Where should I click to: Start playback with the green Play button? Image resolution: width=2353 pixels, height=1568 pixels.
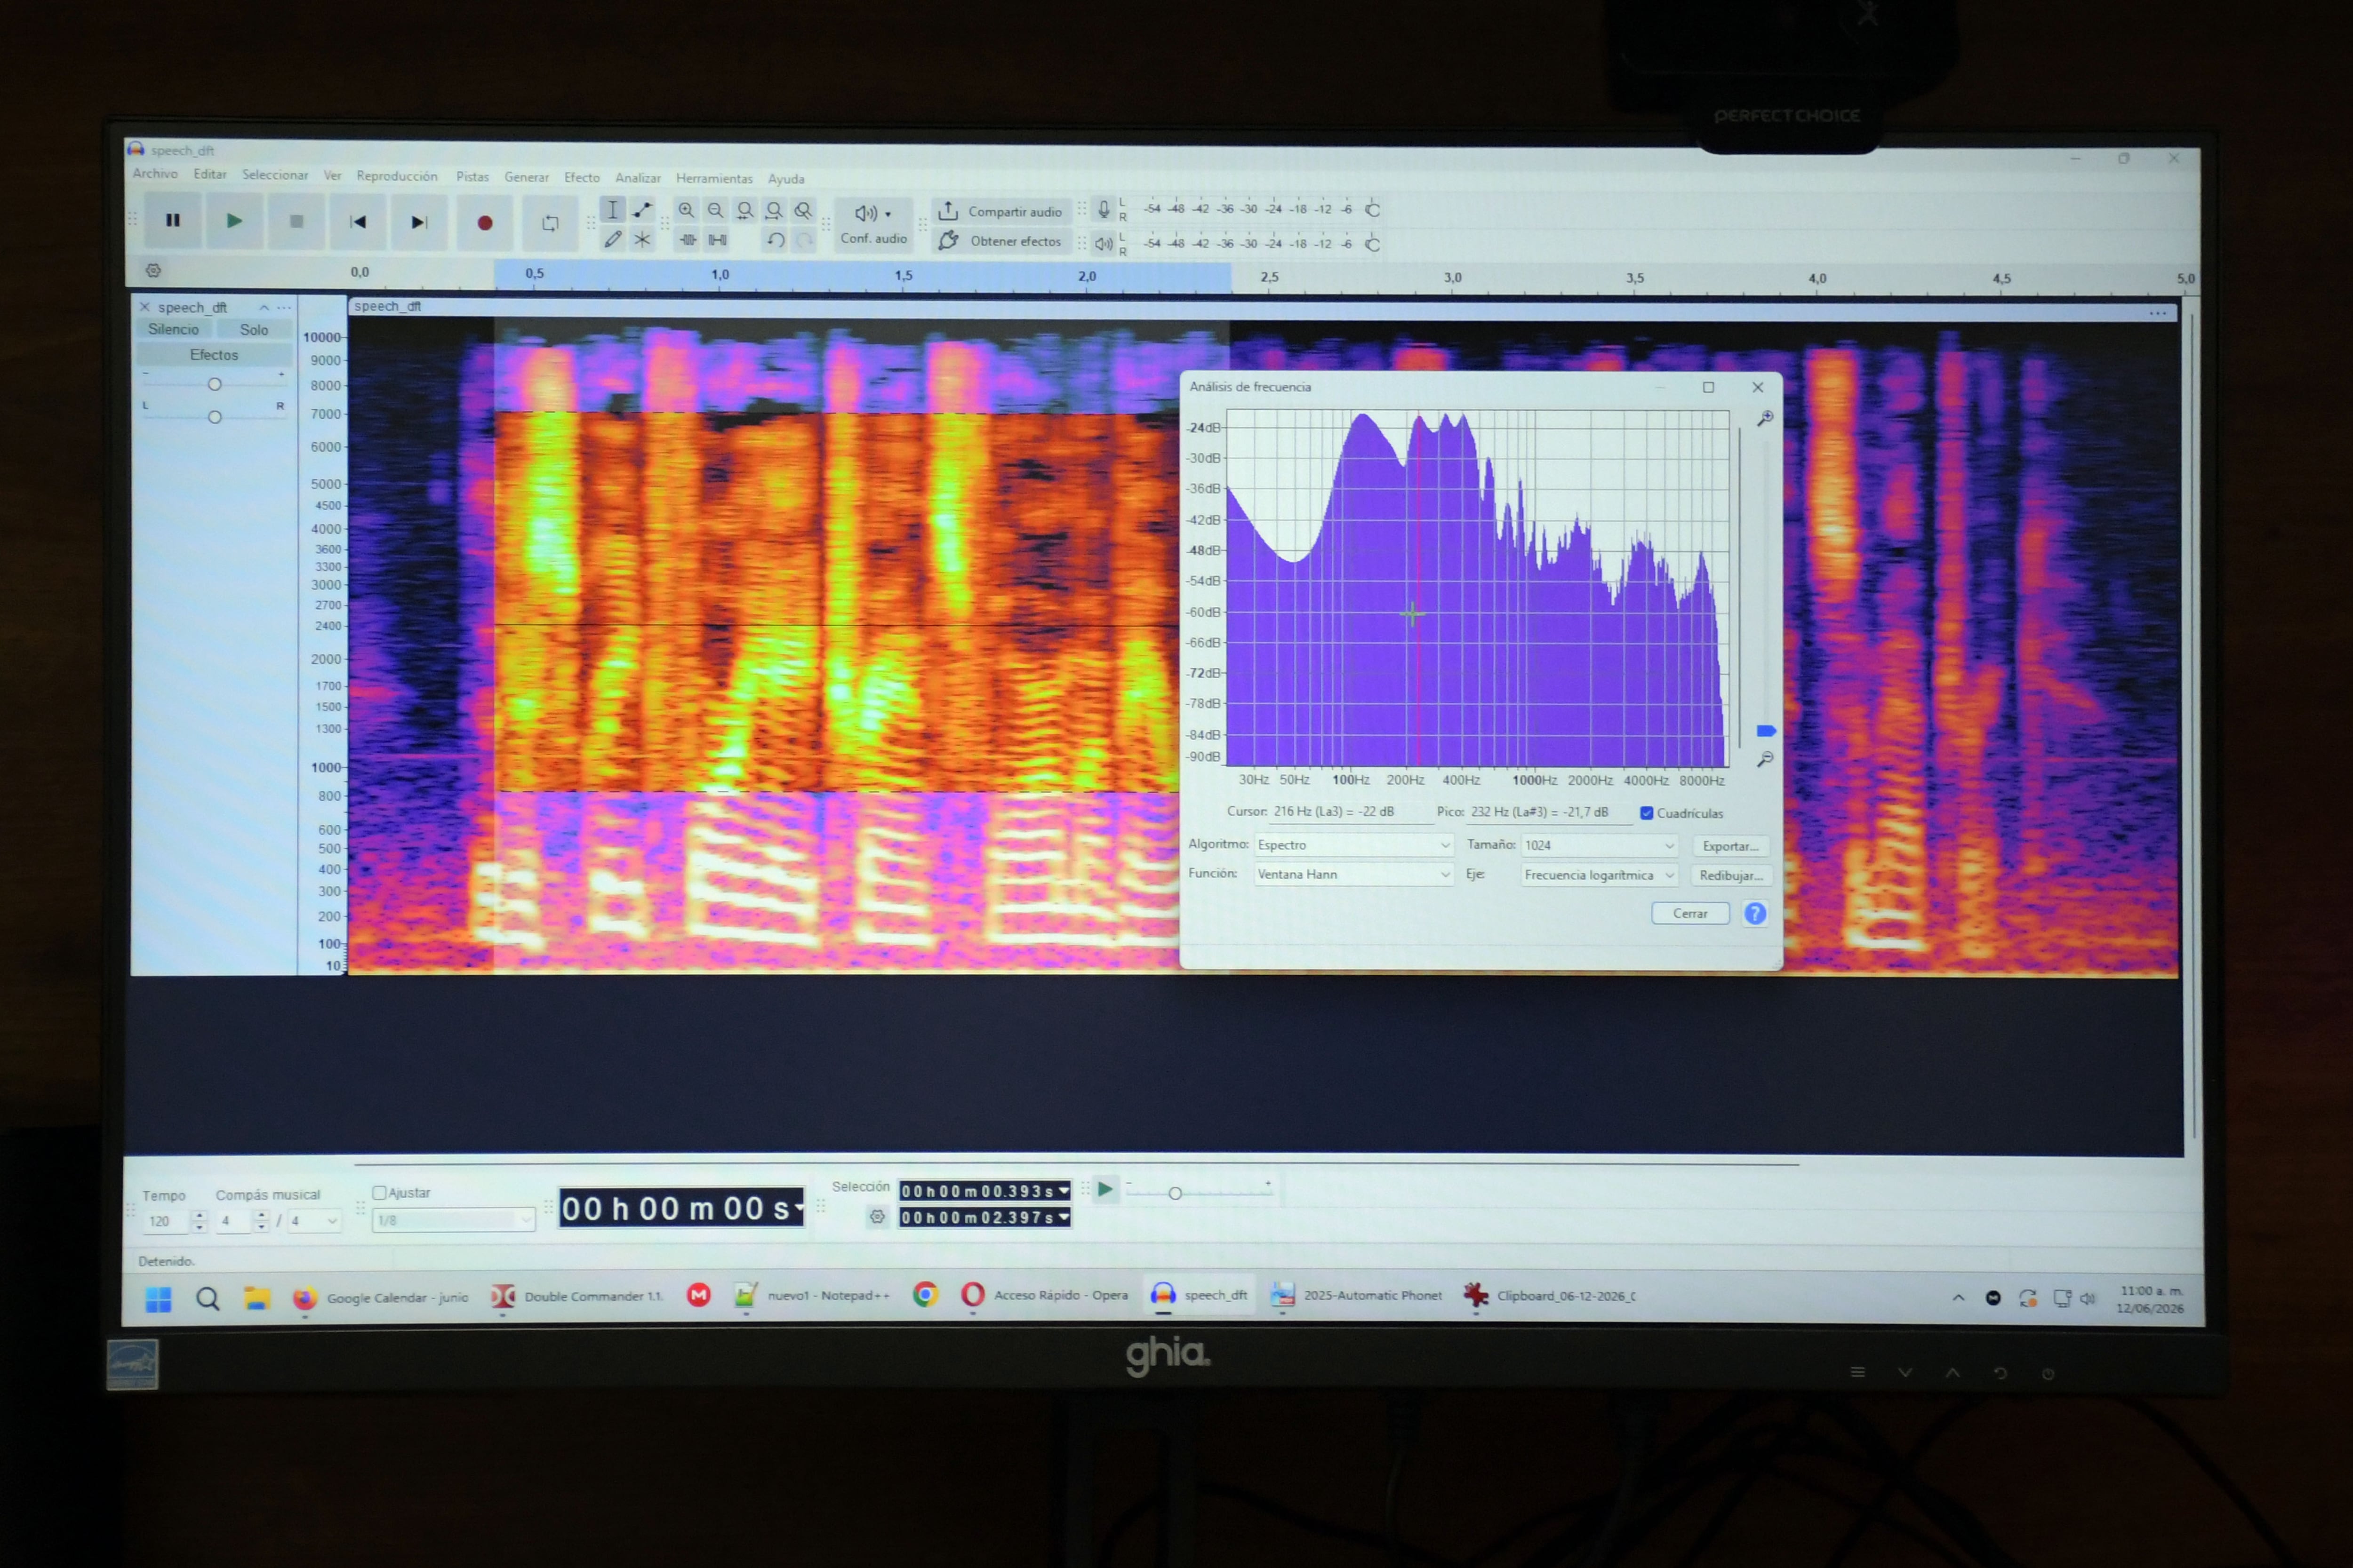[234, 221]
